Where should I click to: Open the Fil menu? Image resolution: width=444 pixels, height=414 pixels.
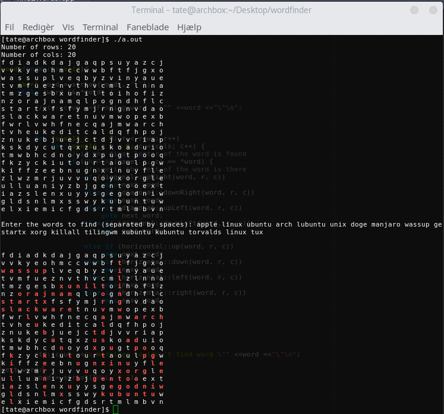10,27
